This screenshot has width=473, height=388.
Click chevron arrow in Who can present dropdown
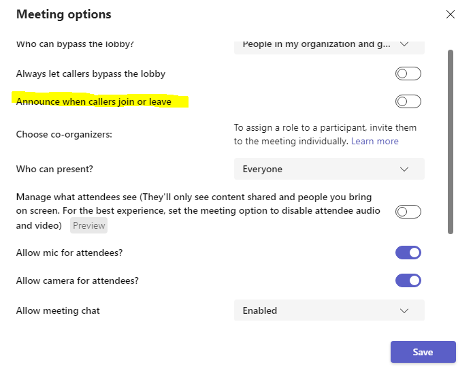point(404,169)
